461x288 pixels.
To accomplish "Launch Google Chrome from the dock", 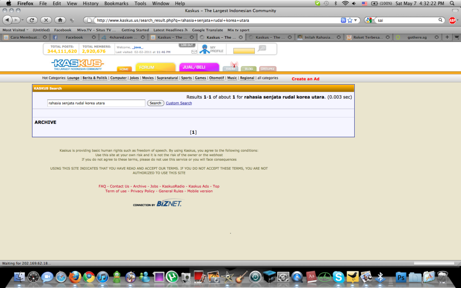I will 89,277.
